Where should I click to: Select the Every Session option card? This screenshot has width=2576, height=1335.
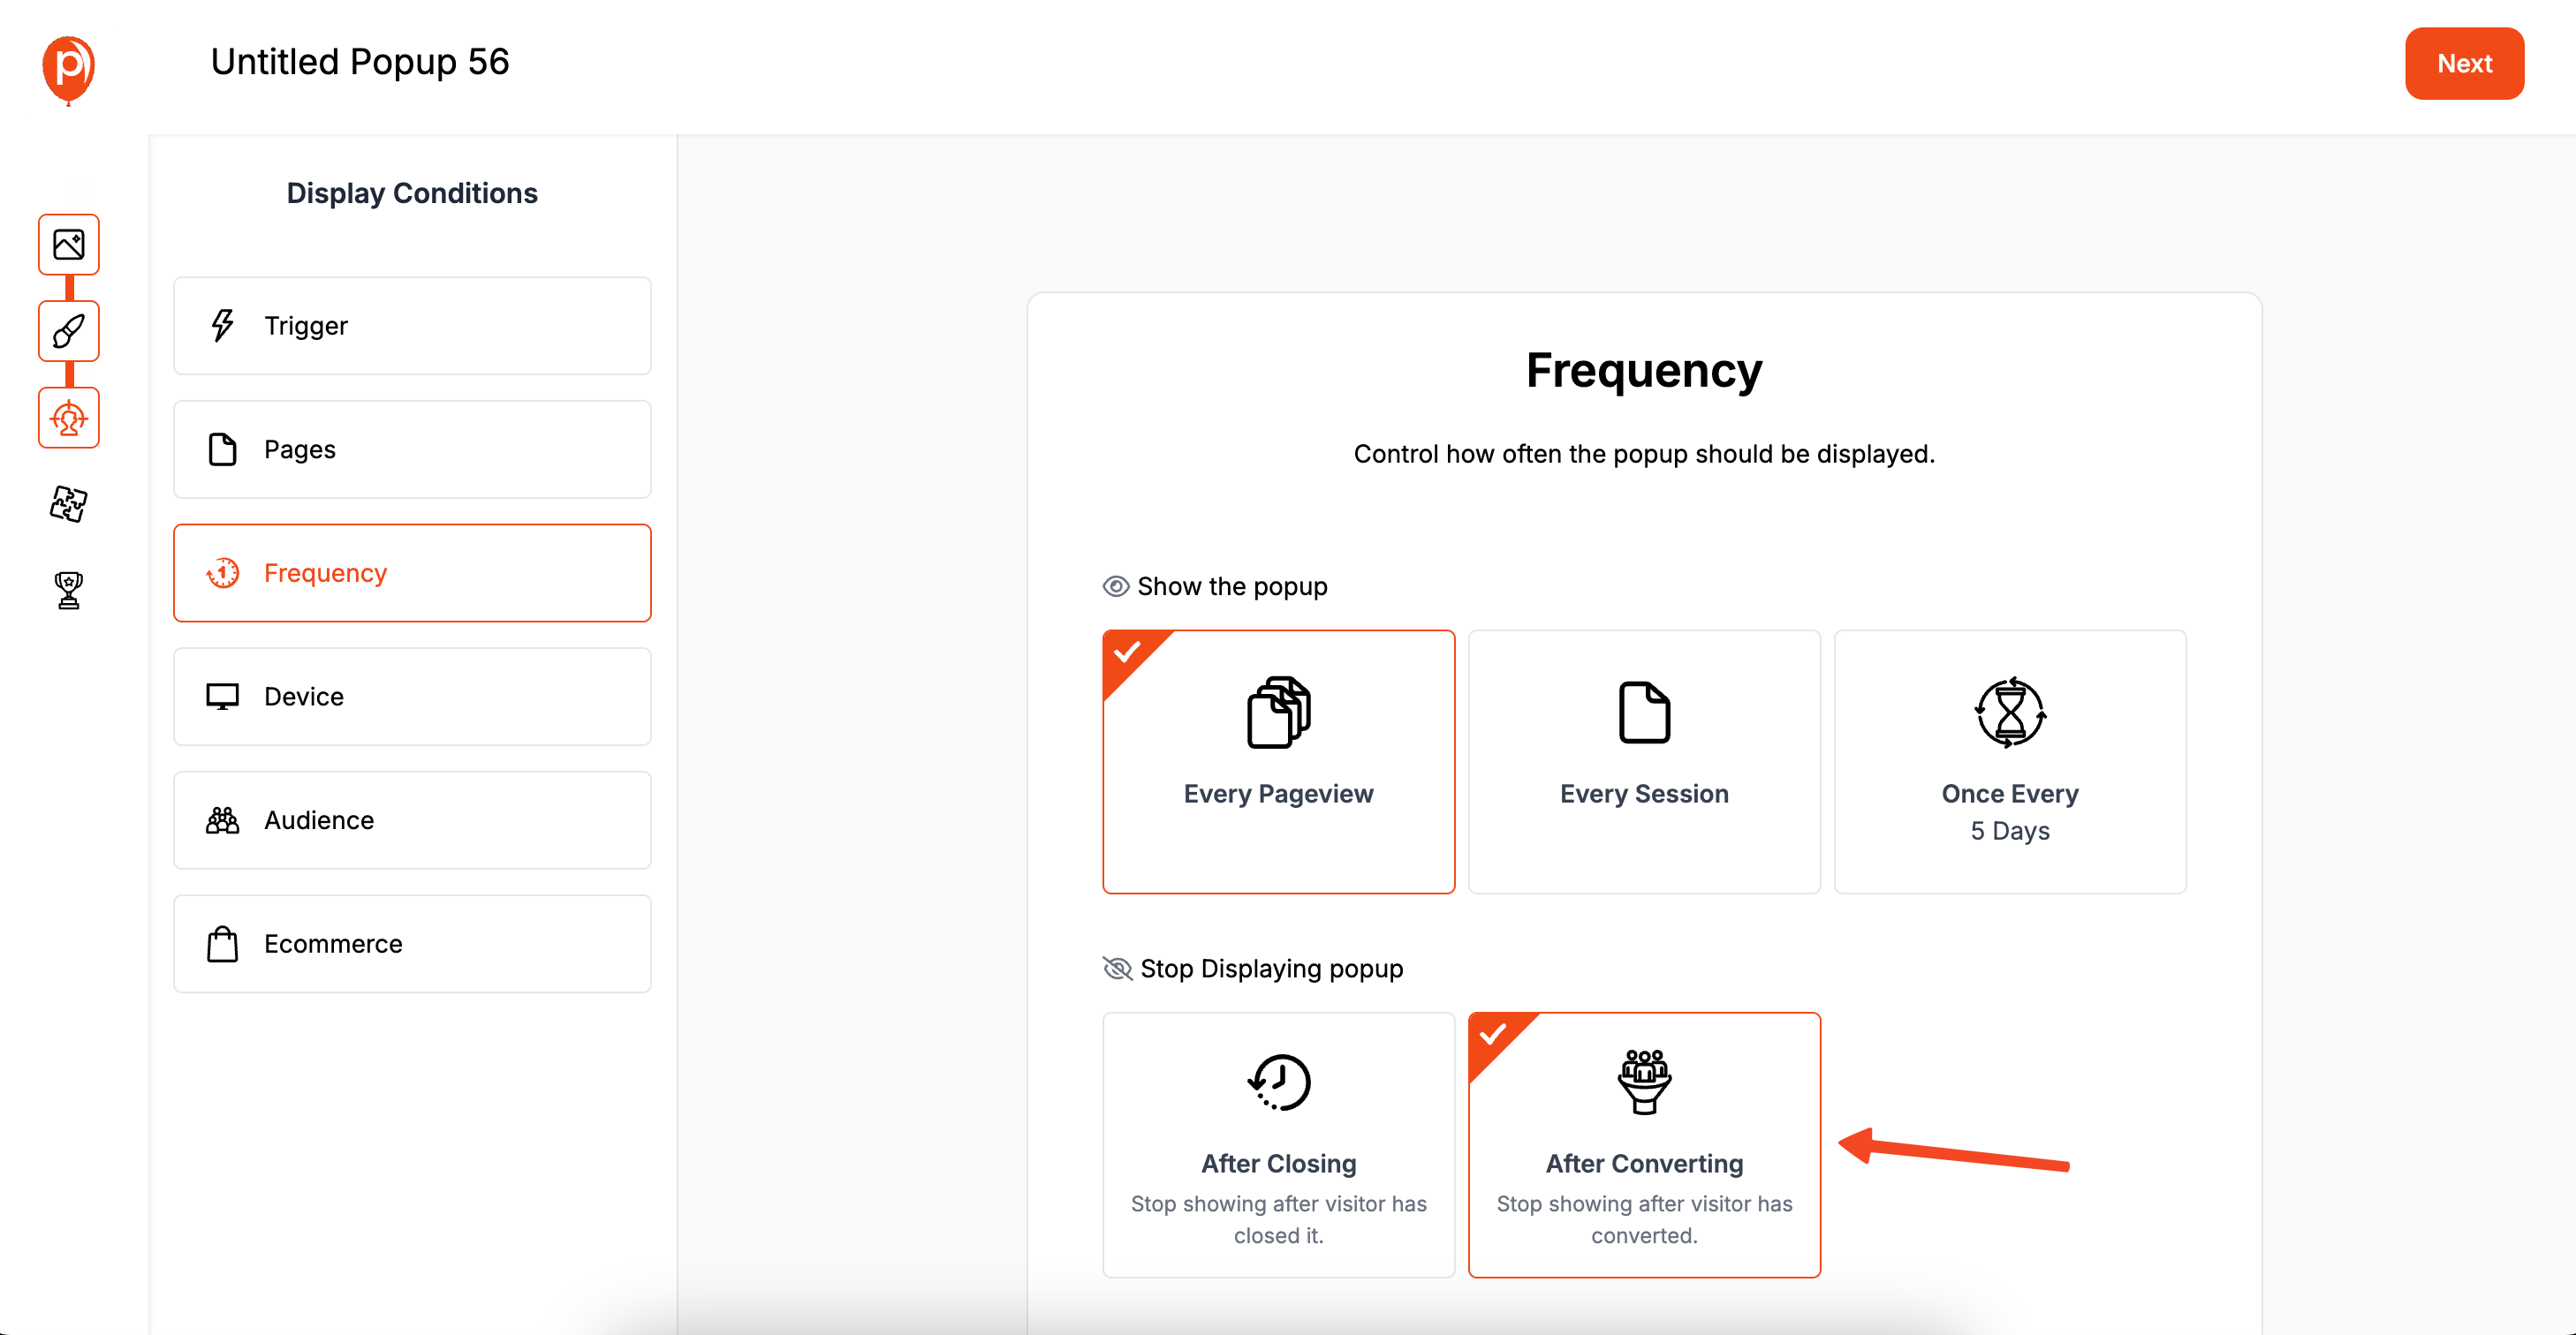[1644, 761]
